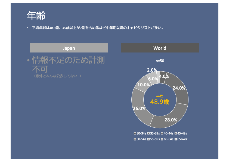Click the 40-44s legend swatch
Viewport: 229px width, 162px height.
tap(162, 133)
